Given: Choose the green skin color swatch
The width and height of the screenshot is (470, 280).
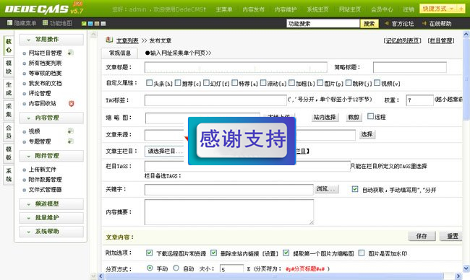Looking at the screenshot, I should click(84, 24).
